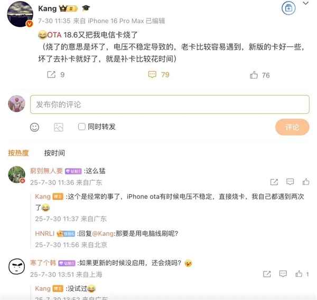Click the repost icon under Kang's post
317x300 pixels.
[51, 74]
